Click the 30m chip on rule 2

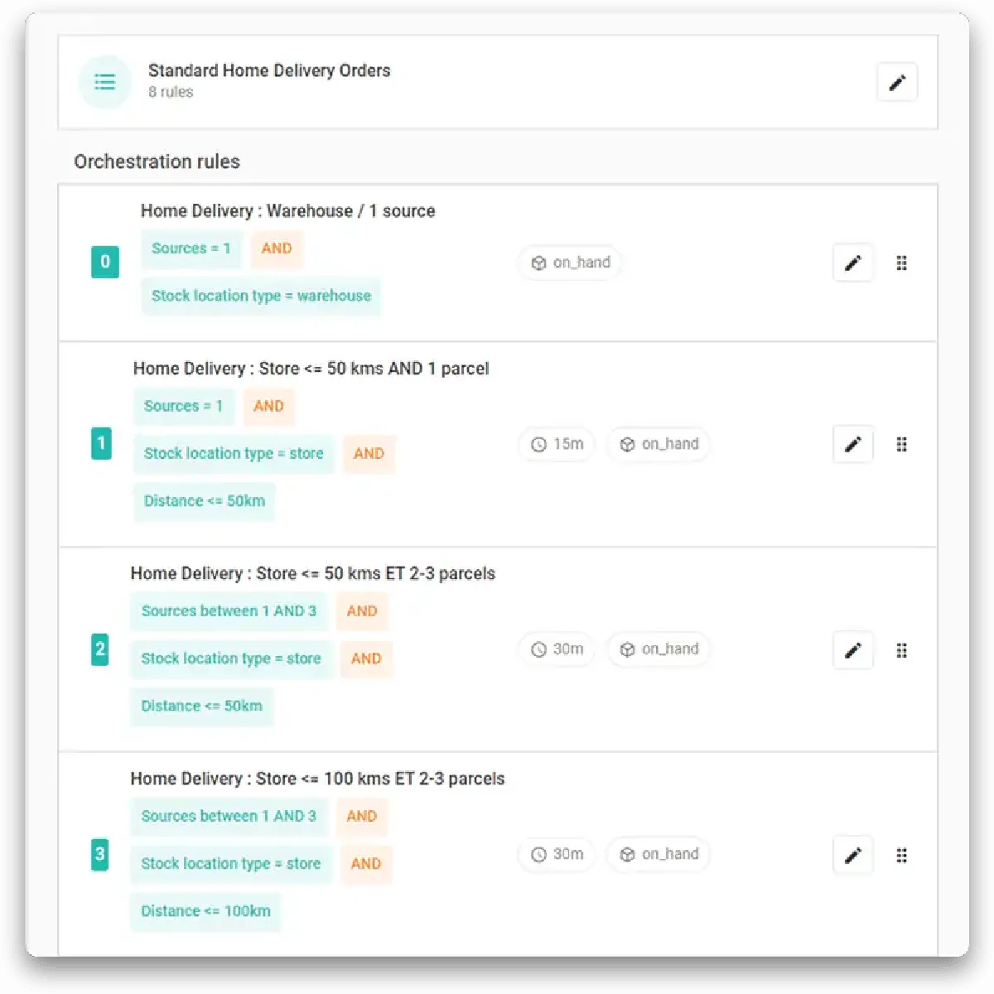coord(557,649)
